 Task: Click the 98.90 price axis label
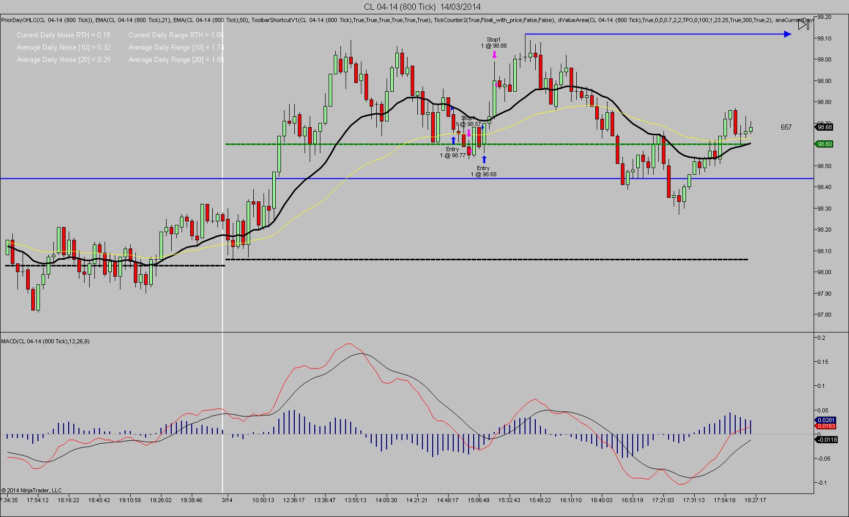pos(824,81)
